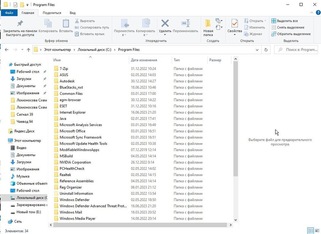Click Этот компьютер in the address path

(57, 50)
